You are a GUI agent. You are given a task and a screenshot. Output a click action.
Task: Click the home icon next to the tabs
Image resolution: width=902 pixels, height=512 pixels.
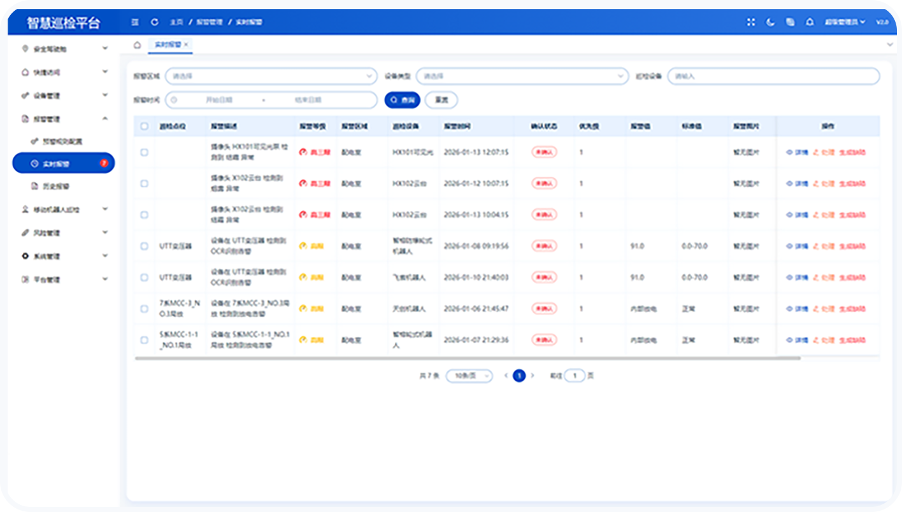click(136, 45)
